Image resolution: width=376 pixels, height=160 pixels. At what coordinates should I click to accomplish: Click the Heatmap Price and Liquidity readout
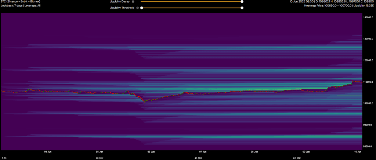pos(340,5)
